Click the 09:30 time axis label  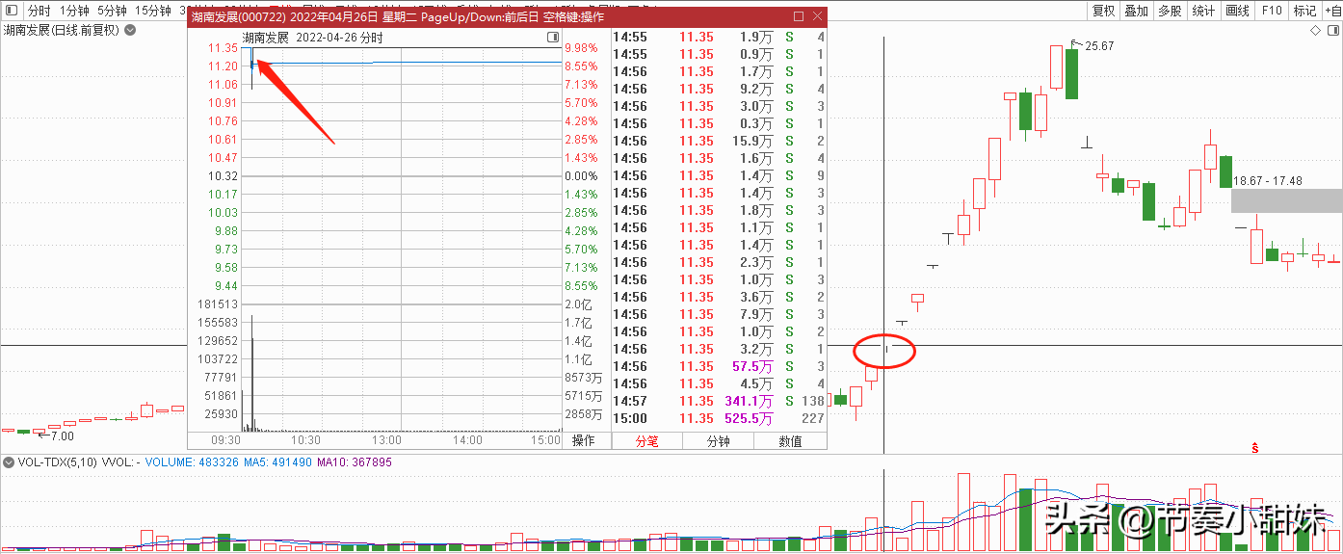[224, 439]
